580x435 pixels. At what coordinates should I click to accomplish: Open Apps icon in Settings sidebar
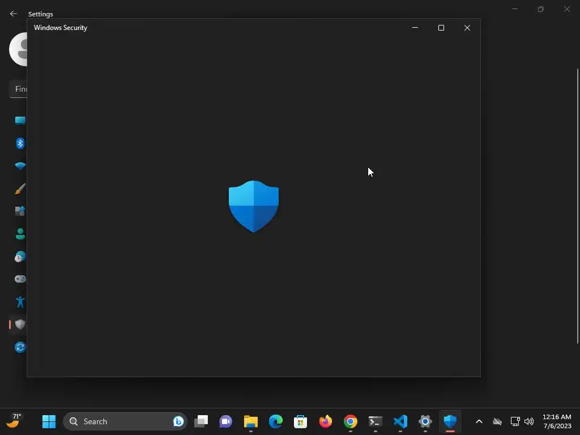tap(20, 211)
